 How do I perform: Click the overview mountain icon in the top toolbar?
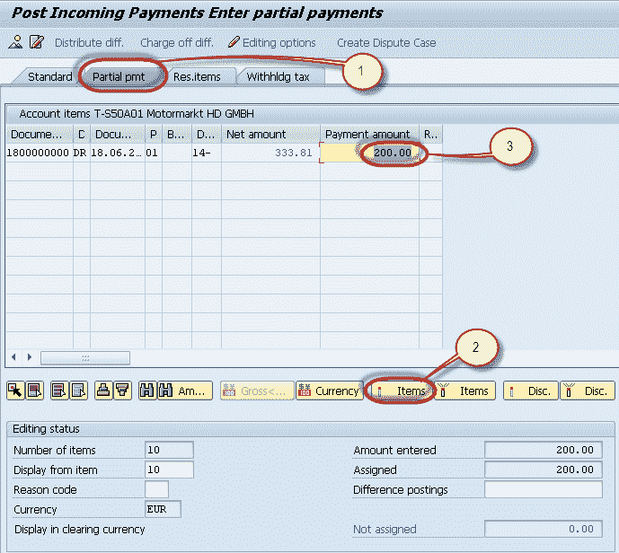(15, 42)
